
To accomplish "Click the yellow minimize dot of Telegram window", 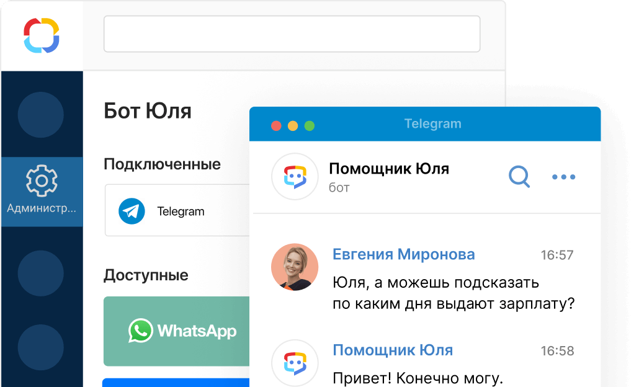I will [x=293, y=126].
